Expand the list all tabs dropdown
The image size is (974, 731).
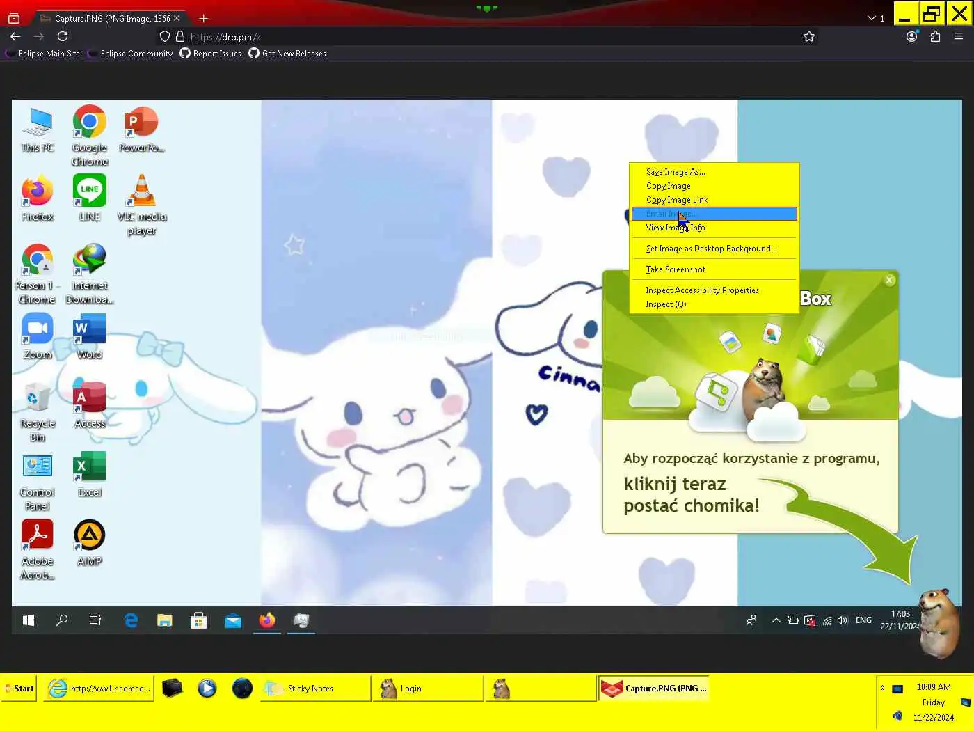pyautogui.click(x=875, y=18)
